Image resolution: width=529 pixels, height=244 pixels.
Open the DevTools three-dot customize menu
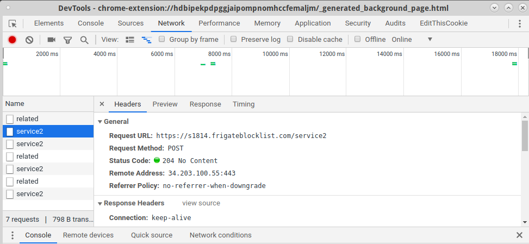(519, 23)
